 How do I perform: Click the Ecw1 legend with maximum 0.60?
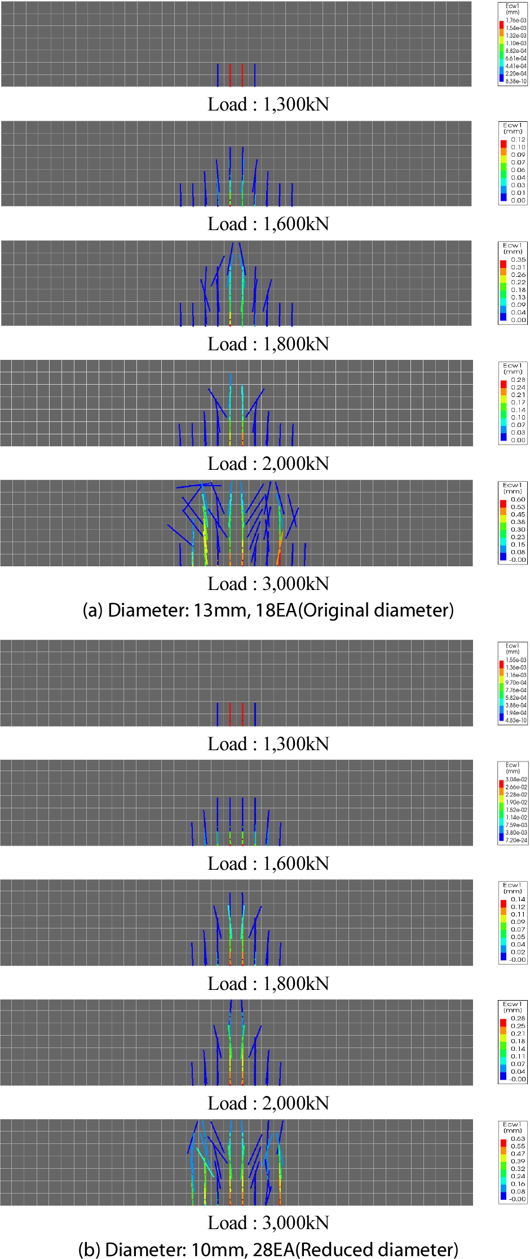point(513,522)
